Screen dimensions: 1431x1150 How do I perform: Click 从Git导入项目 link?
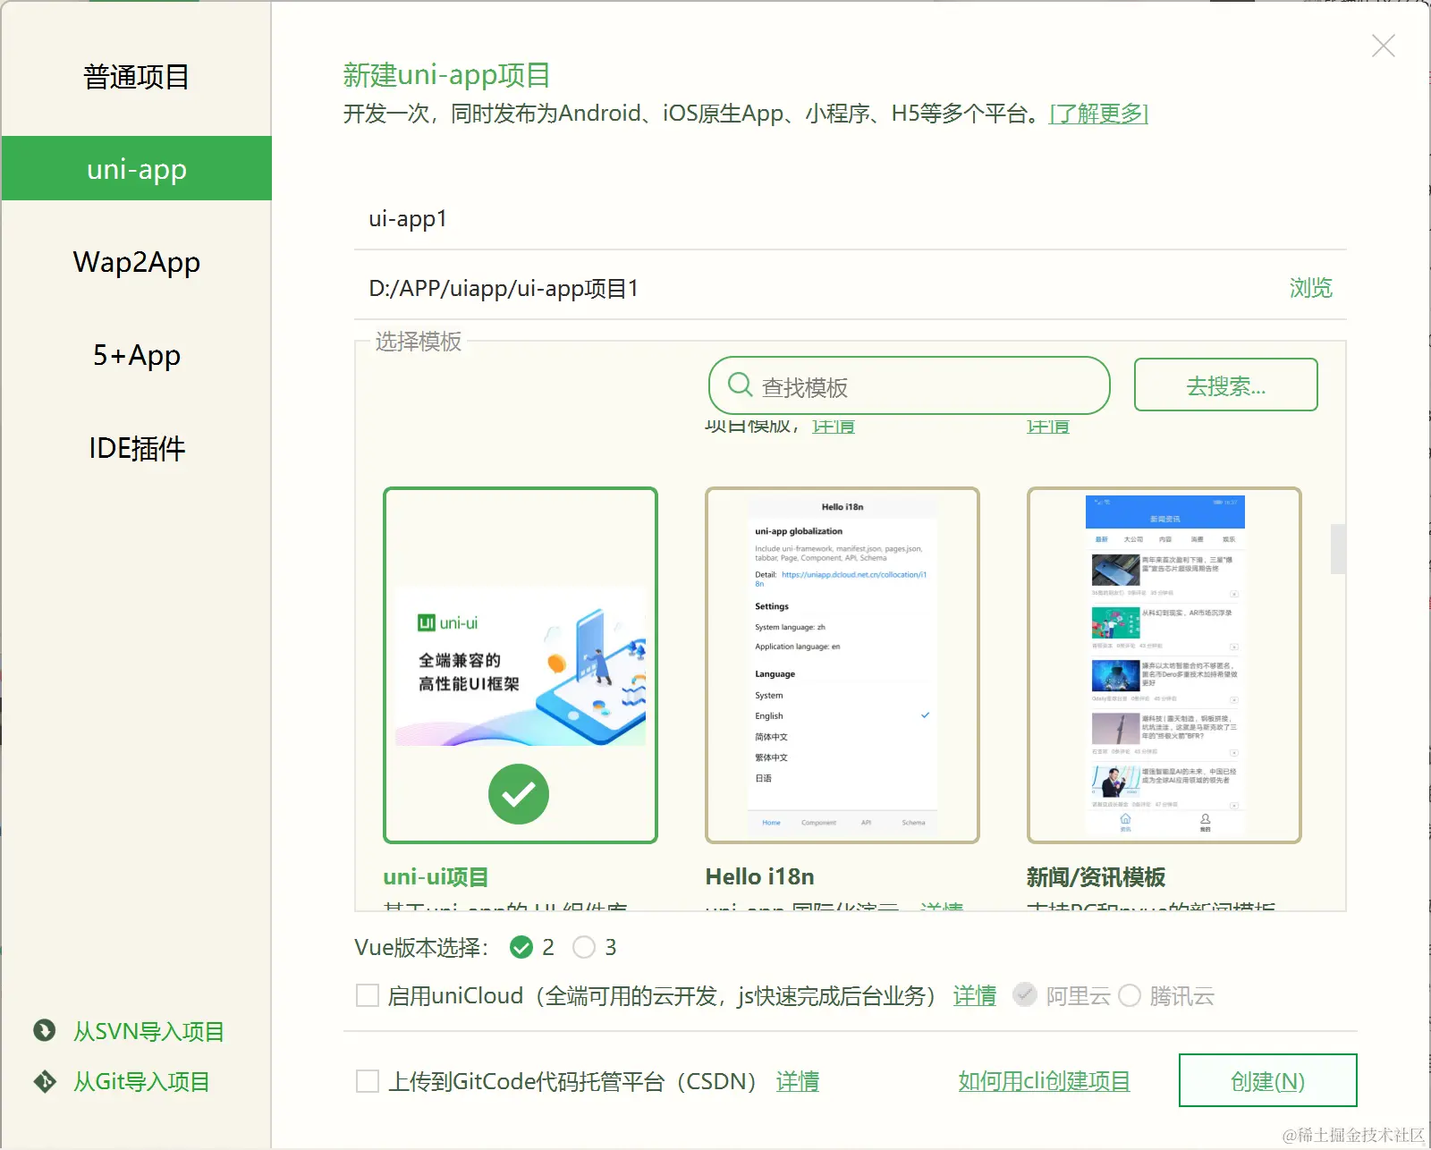(x=141, y=1081)
